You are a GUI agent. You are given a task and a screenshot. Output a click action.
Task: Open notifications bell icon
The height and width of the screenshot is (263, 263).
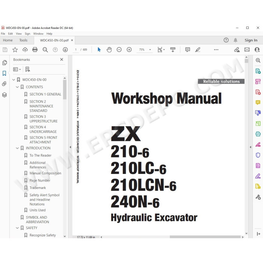coord(236,40)
